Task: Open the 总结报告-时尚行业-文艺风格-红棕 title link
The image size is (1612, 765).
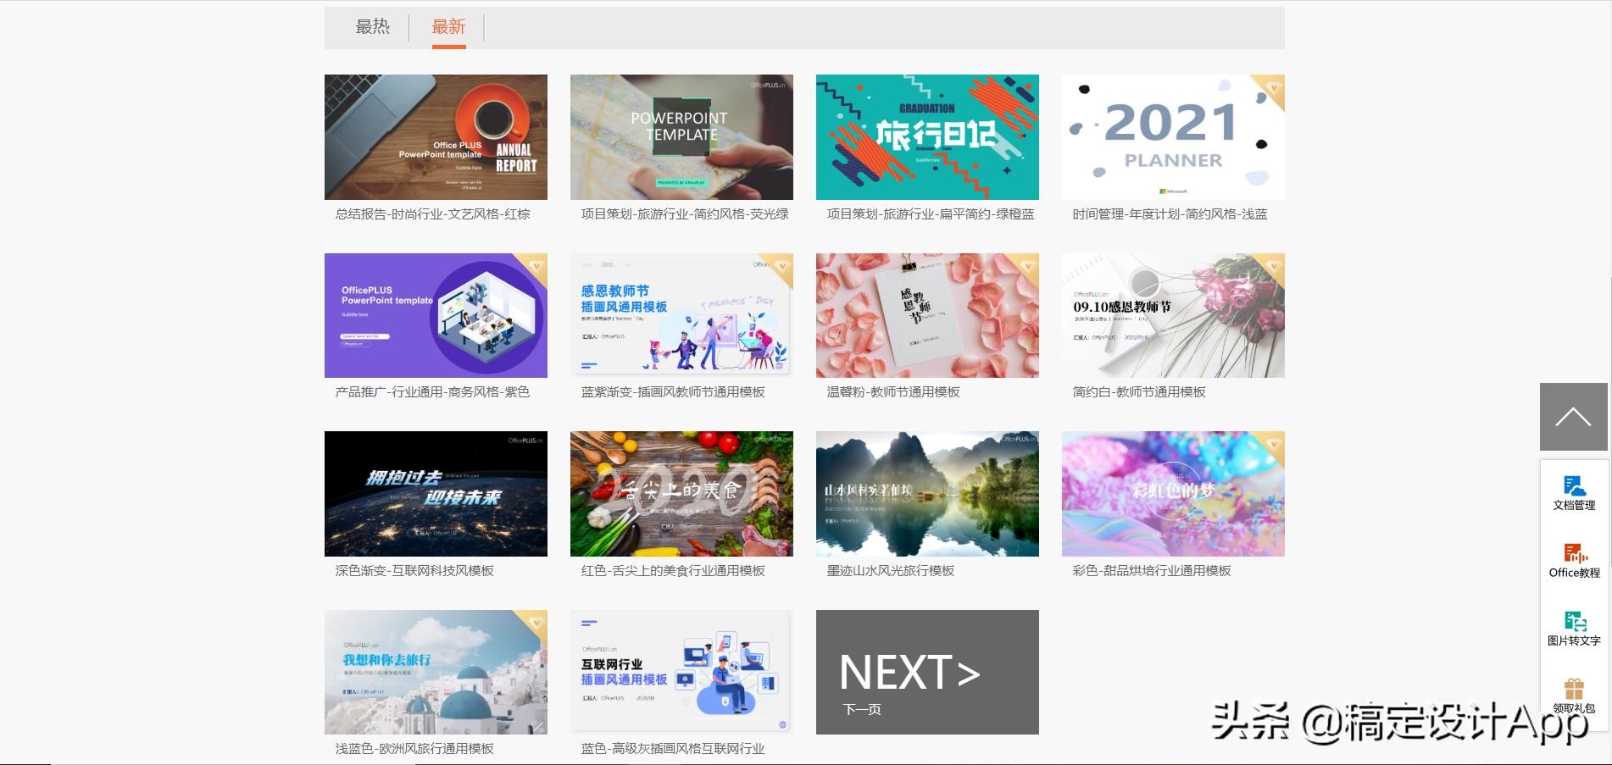Action: [x=432, y=214]
